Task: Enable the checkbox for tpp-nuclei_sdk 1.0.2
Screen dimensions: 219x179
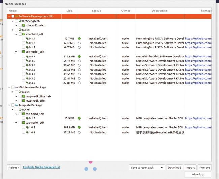Action: (x=24, y=128)
